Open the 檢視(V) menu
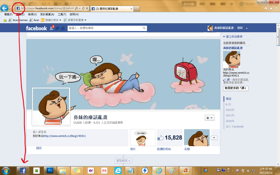 point(32,14)
